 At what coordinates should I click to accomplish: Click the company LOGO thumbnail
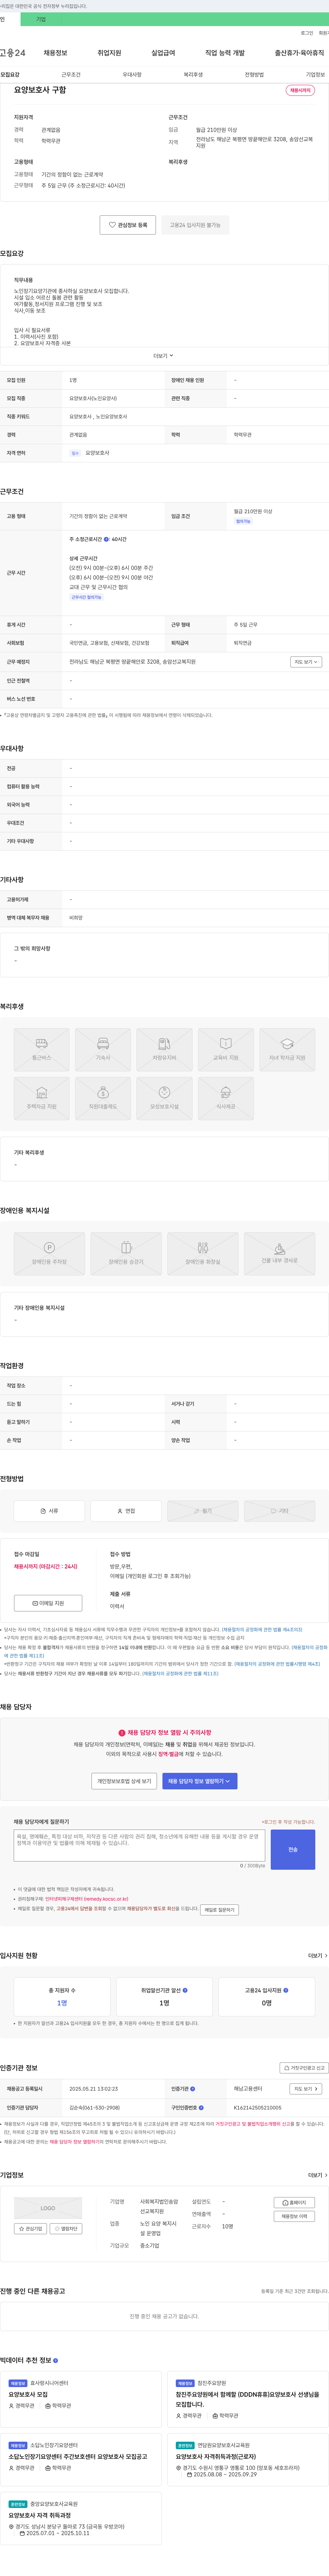[x=48, y=2208]
